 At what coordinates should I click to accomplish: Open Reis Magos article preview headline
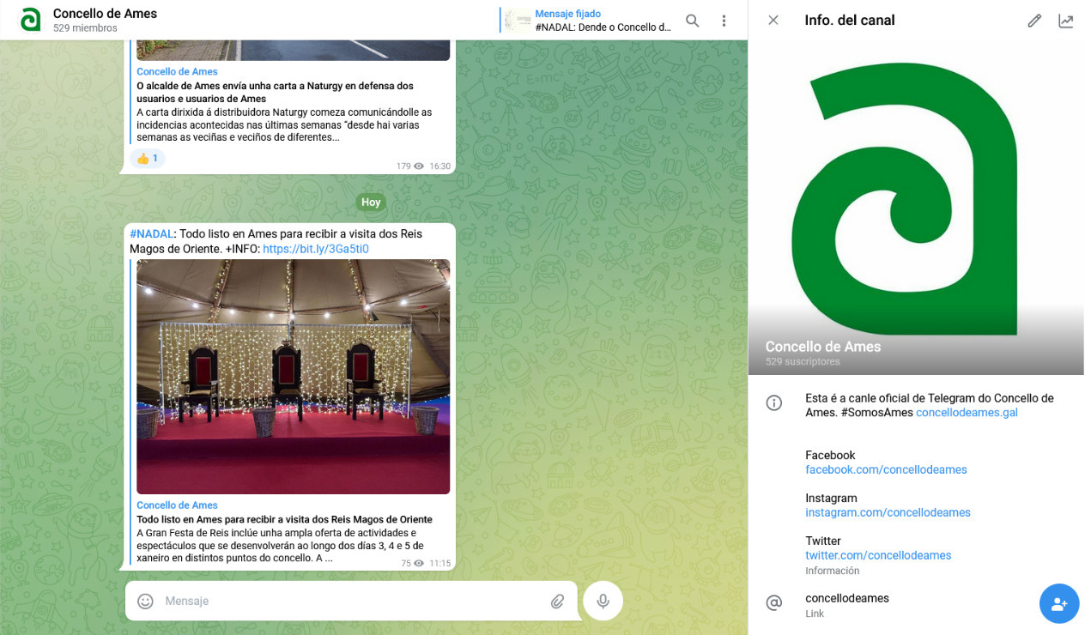click(284, 519)
